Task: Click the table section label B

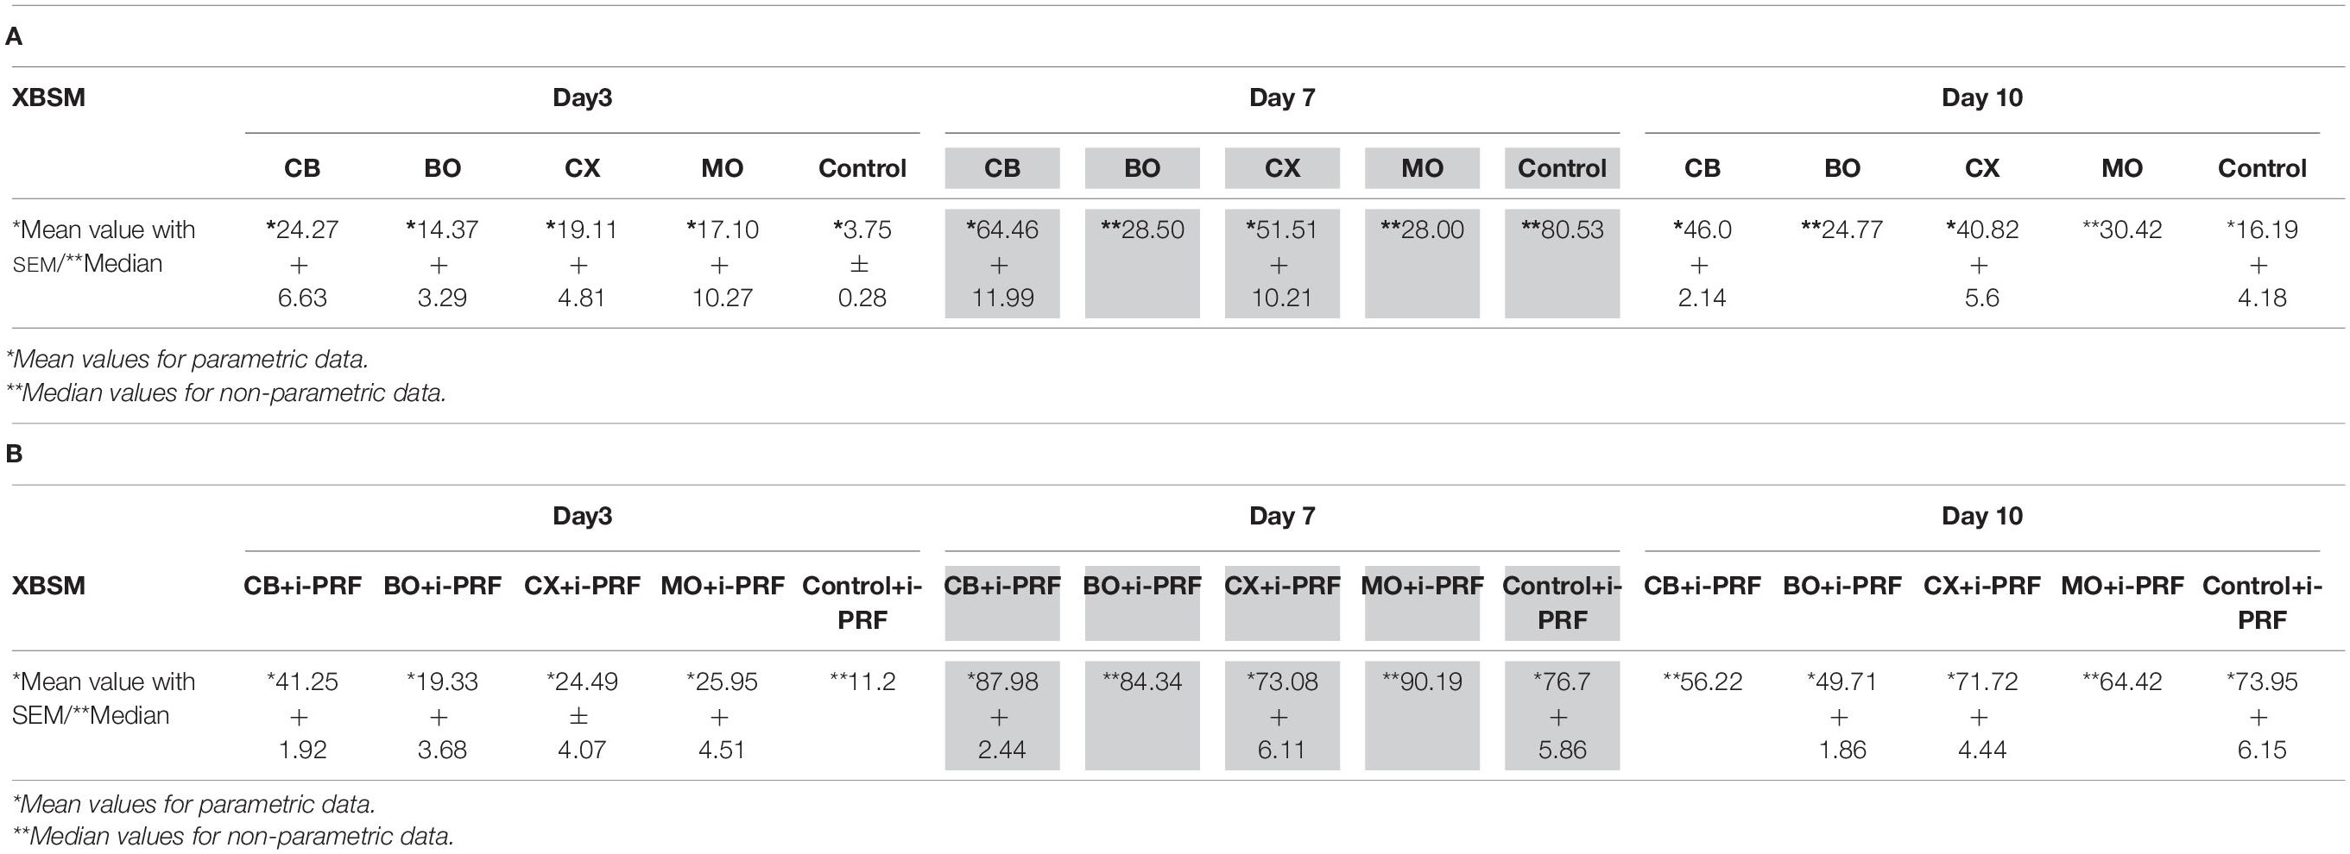Action: [x=15, y=453]
